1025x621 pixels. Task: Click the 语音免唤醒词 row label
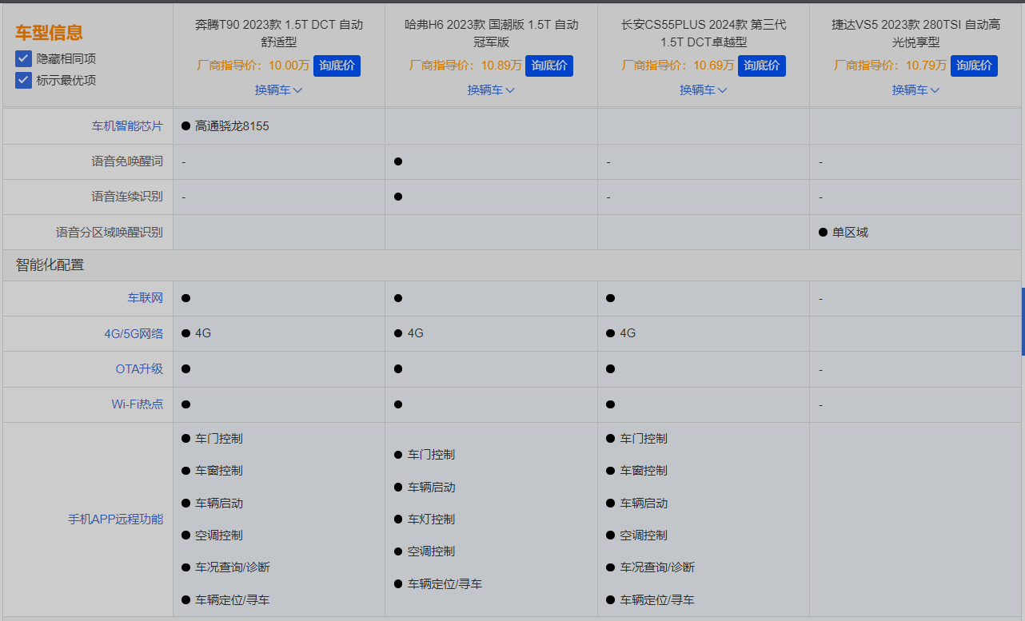[x=127, y=161]
